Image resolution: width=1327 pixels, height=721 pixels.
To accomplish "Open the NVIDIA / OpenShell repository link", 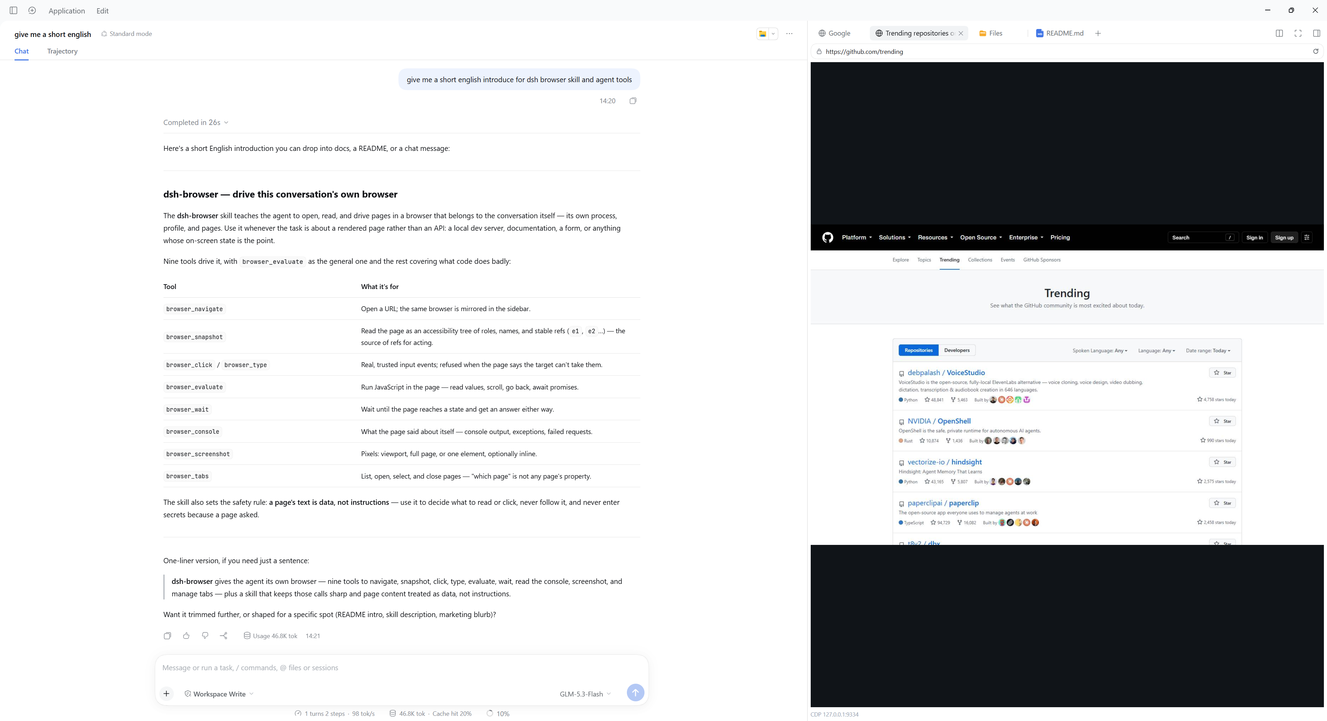I will click(x=939, y=421).
